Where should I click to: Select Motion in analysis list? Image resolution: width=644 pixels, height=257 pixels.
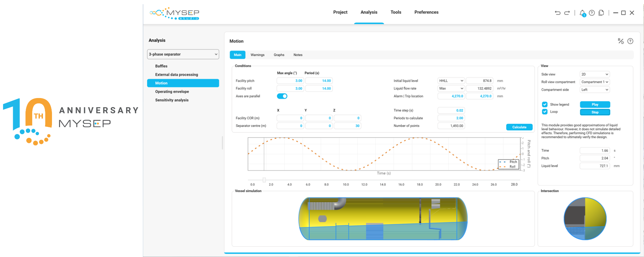click(183, 83)
